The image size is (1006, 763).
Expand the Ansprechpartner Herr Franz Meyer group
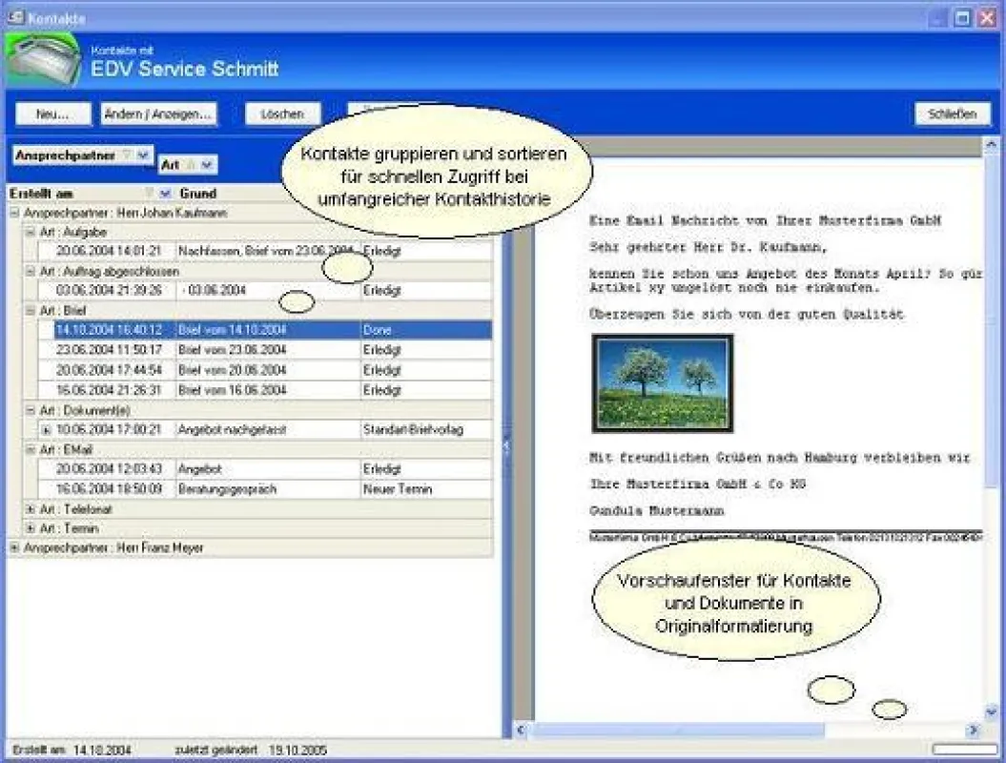[14, 547]
